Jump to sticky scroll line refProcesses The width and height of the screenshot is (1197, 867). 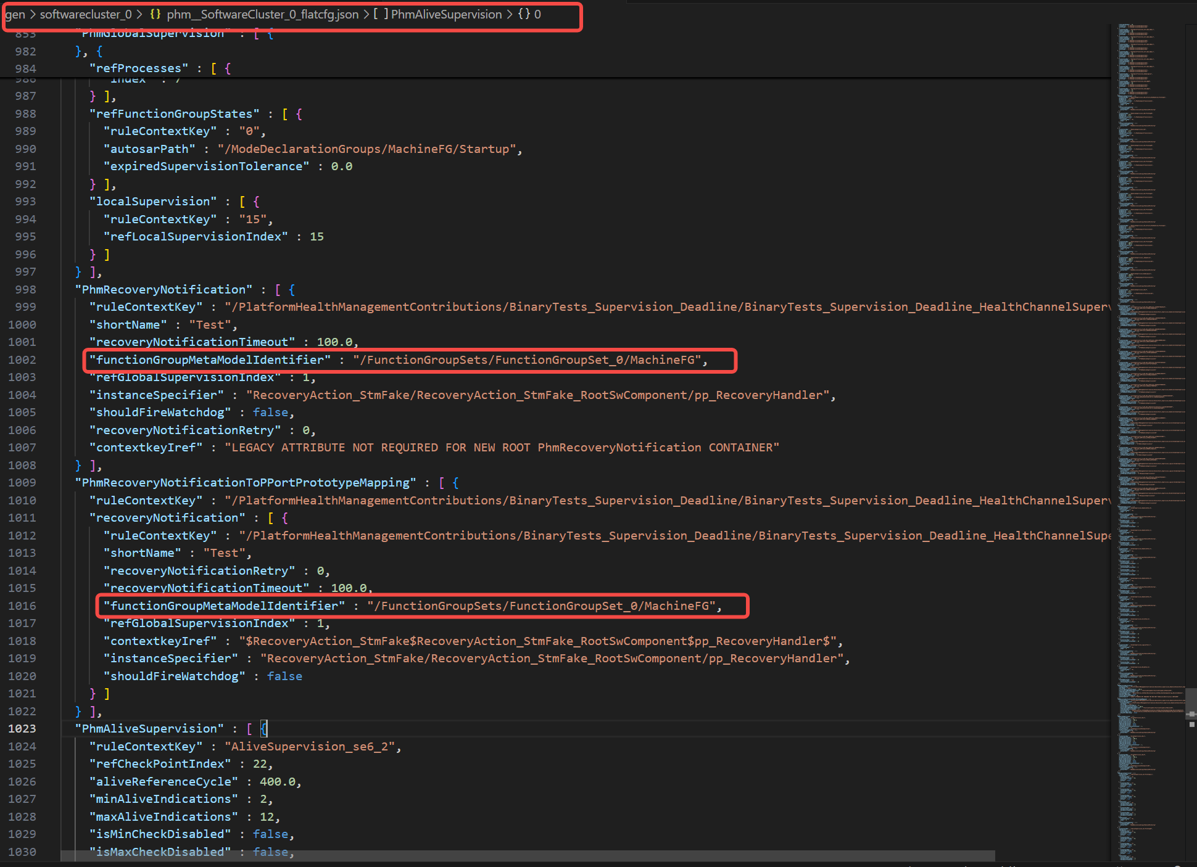point(139,68)
